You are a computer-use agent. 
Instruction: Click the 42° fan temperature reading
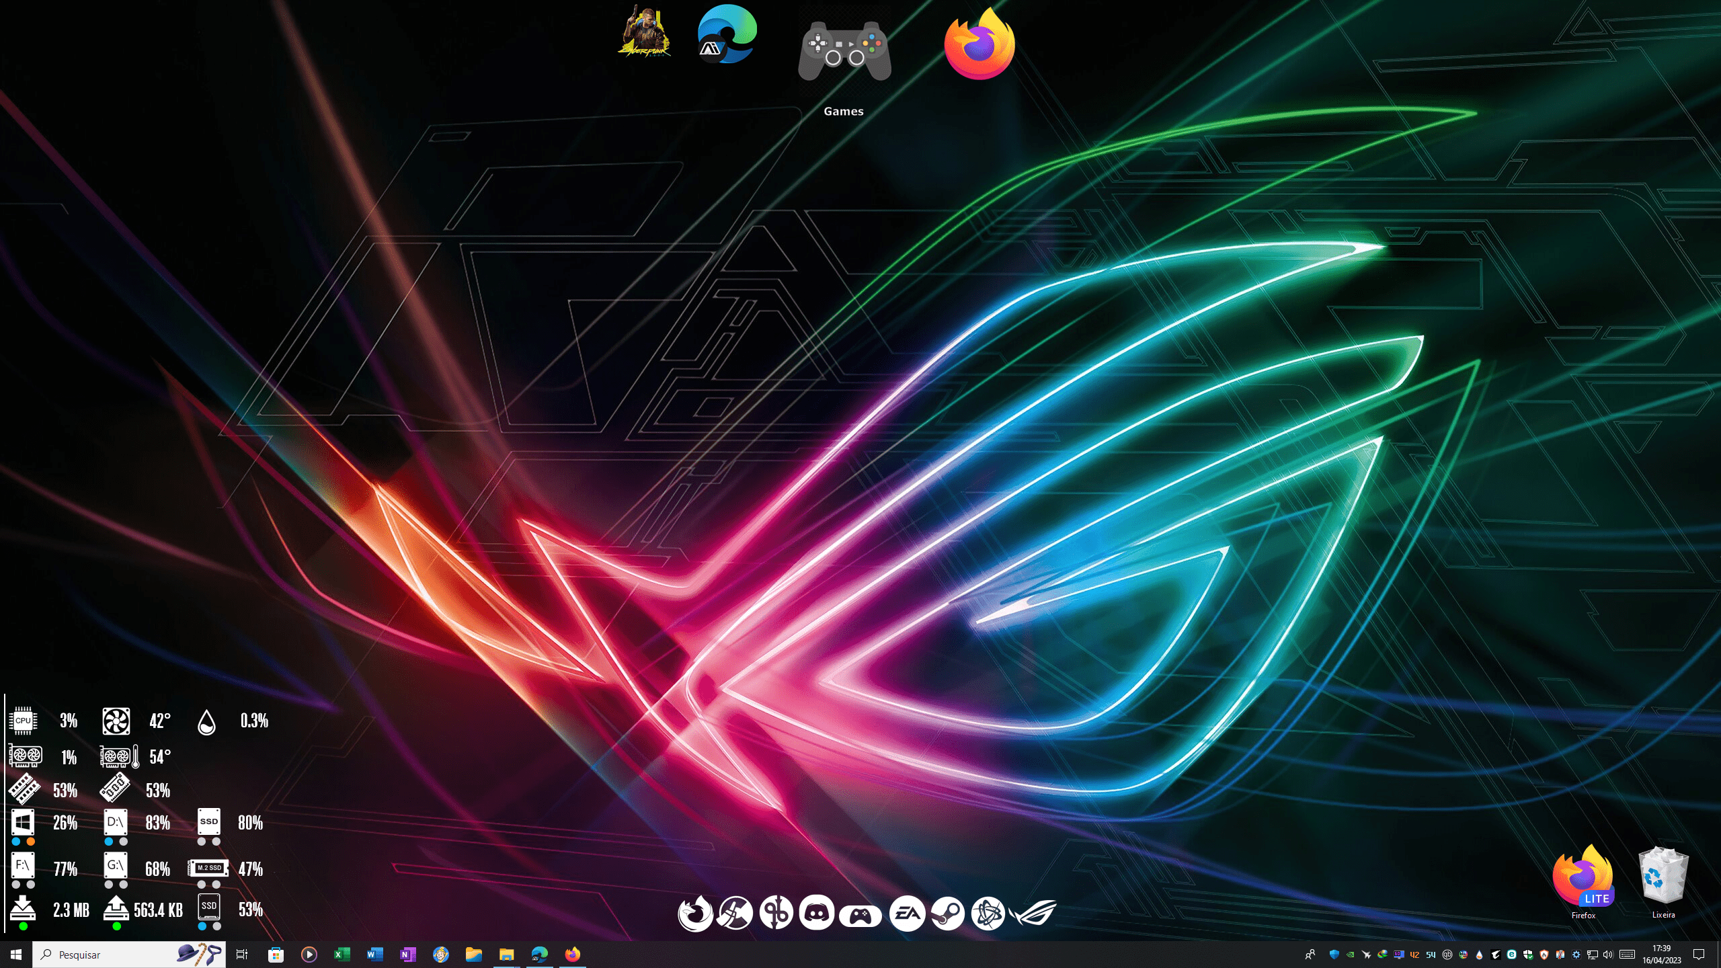click(x=160, y=721)
